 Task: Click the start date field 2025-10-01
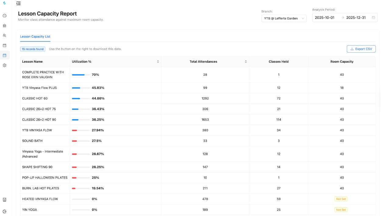tap(325, 18)
